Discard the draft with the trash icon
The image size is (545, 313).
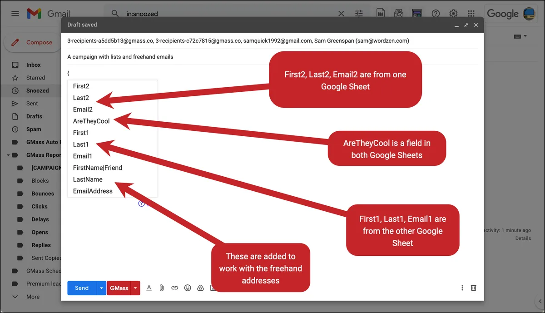pos(474,288)
